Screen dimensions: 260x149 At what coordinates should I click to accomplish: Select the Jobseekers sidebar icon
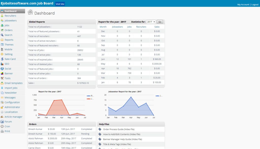pos(3,20)
